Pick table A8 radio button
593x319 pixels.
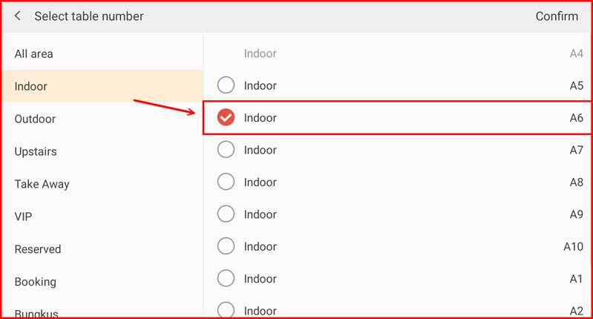click(x=226, y=182)
